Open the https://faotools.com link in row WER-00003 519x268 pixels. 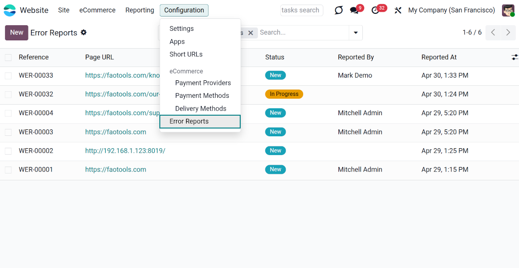point(115,132)
